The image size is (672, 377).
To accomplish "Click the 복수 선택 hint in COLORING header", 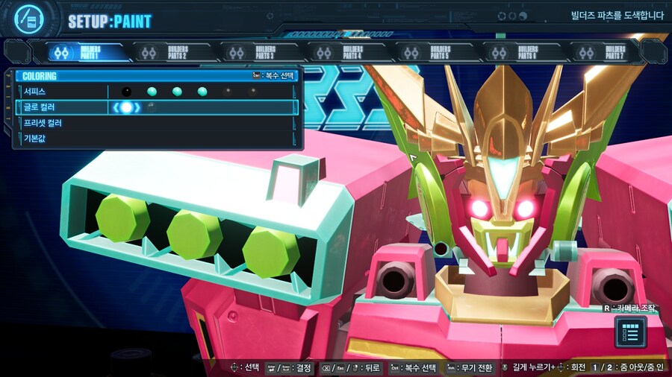I will pos(279,76).
